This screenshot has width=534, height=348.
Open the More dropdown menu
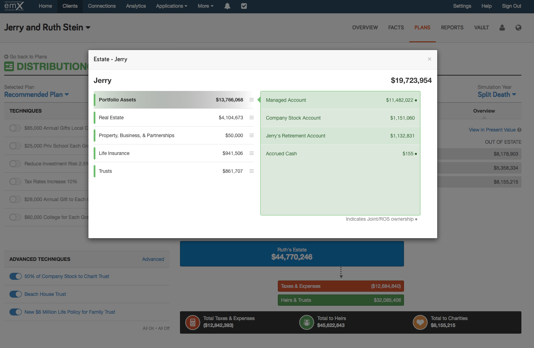click(x=205, y=6)
